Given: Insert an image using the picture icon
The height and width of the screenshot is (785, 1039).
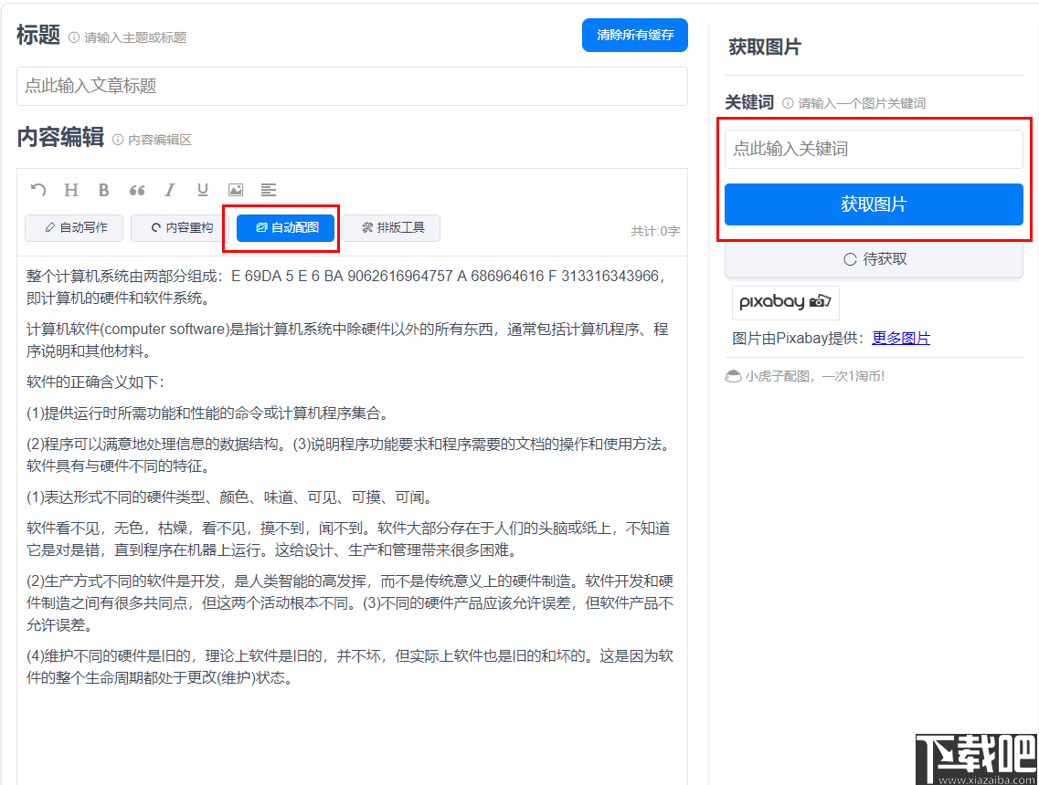Looking at the screenshot, I should point(235,190).
